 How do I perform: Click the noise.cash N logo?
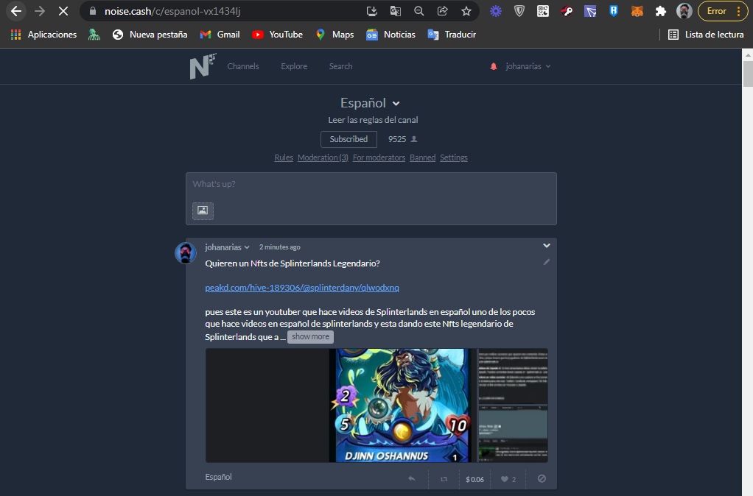(203, 66)
